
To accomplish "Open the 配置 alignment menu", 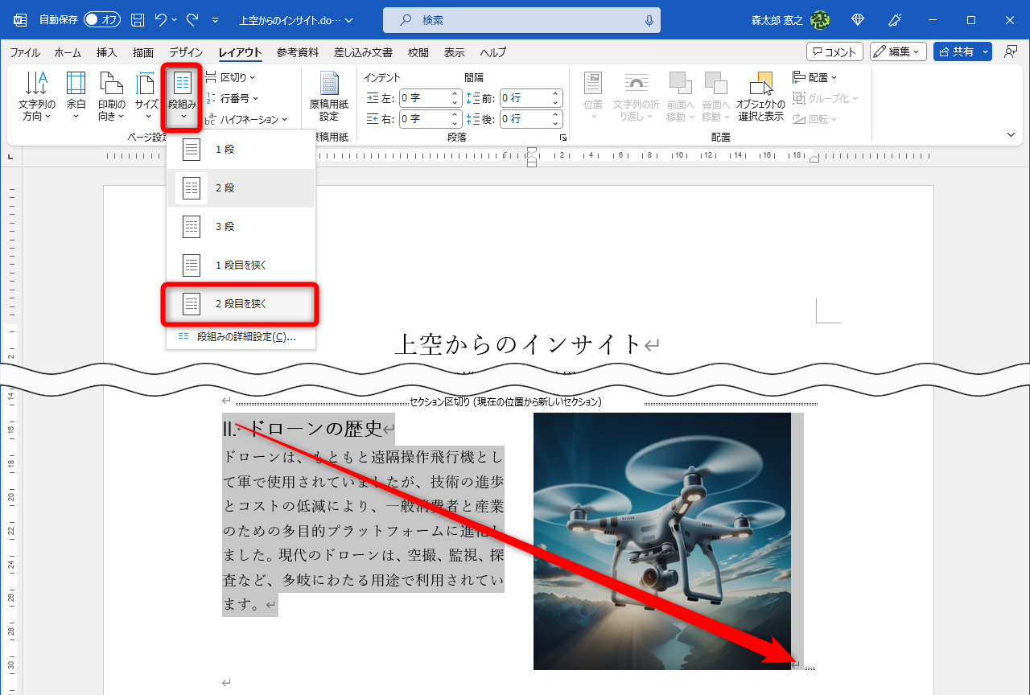I will point(822,76).
